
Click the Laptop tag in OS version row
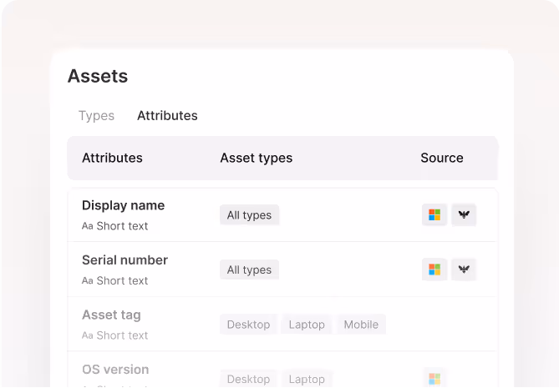(307, 379)
